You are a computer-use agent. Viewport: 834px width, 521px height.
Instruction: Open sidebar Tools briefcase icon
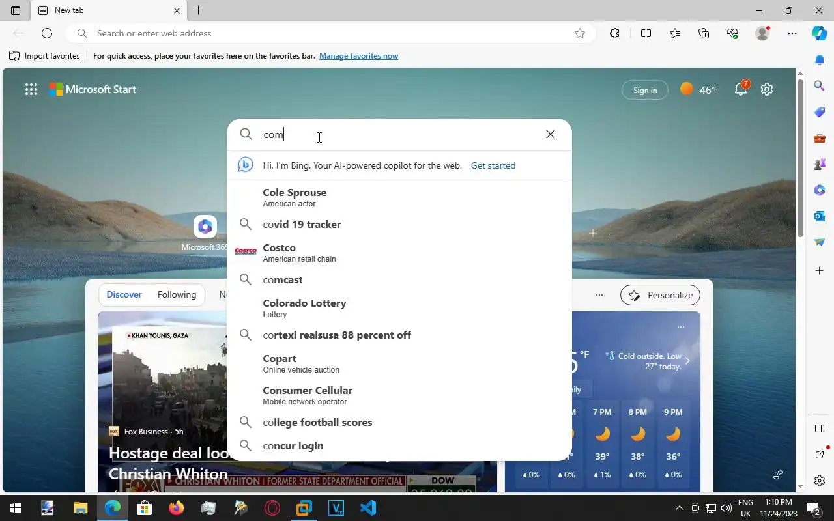point(820,138)
